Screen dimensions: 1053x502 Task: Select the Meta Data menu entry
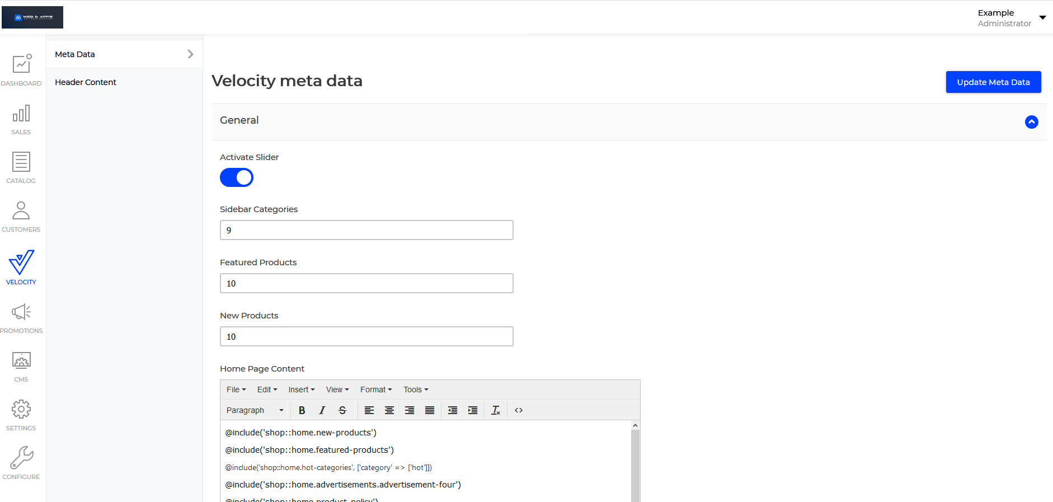pyautogui.click(x=124, y=54)
